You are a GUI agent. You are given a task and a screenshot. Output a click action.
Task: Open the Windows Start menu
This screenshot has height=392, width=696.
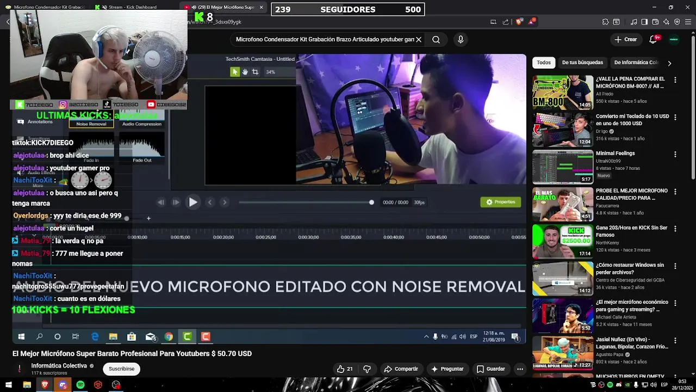point(9,385)
